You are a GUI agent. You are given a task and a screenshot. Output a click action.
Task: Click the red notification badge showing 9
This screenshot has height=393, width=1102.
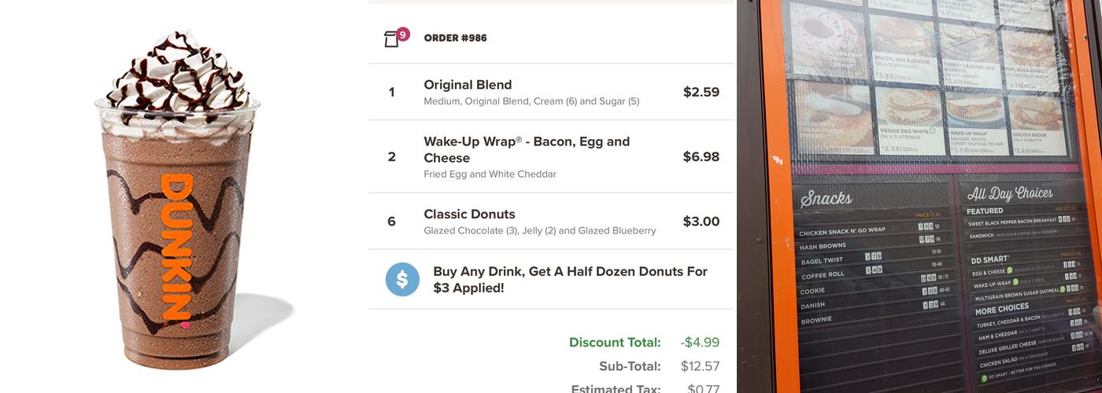coord(403,34)
